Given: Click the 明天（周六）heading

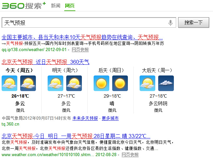Looking at the screenshot, I should click(x=65, y=70).
